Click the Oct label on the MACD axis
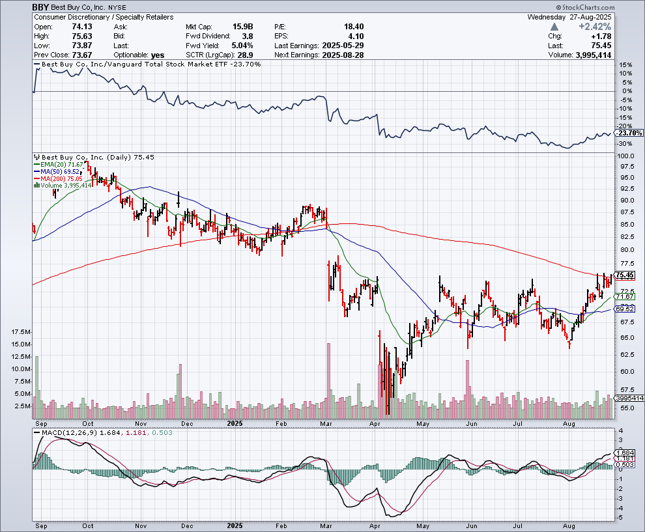The width and height of the screenshot is (645, 532). point(87,526)
